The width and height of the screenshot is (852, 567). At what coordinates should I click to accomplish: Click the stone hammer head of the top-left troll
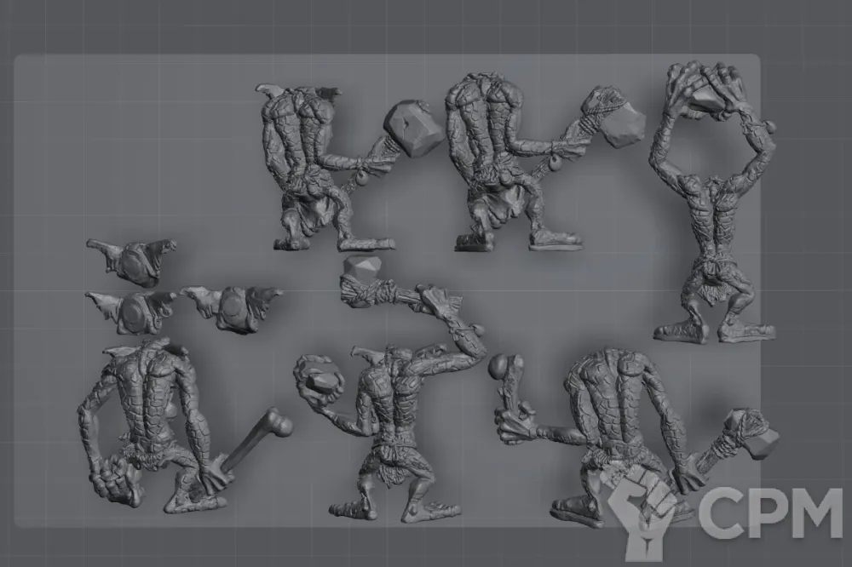[413, 129]
